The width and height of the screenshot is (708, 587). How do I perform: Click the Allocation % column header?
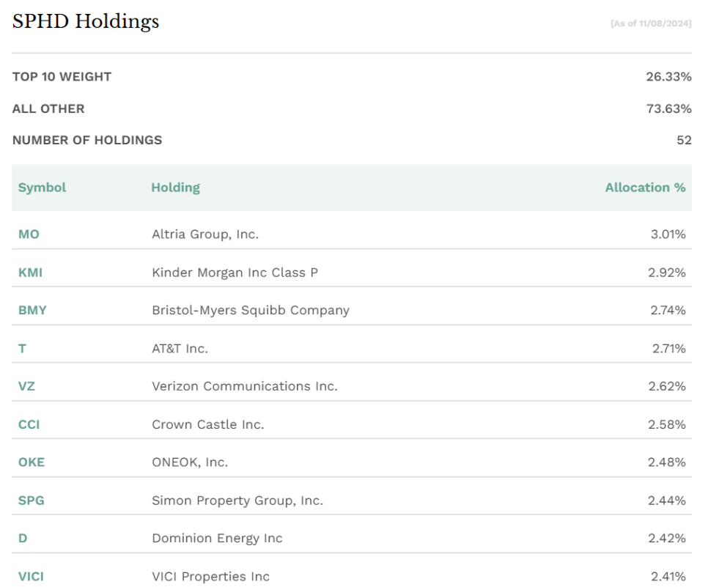point(645,188)
